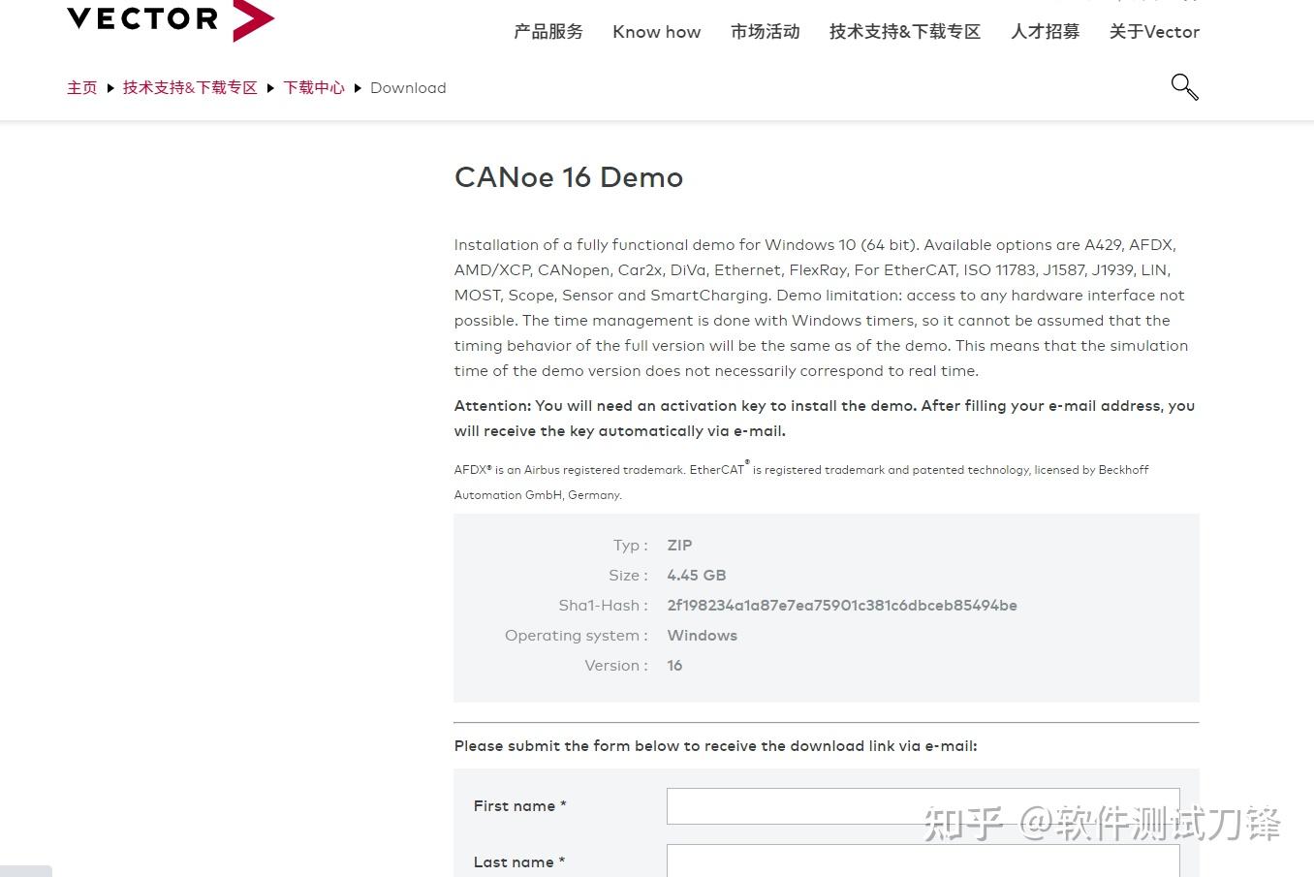The image size is (1314, 877).
Task: Open the search magnifier icon
Action: [1184, 87]
